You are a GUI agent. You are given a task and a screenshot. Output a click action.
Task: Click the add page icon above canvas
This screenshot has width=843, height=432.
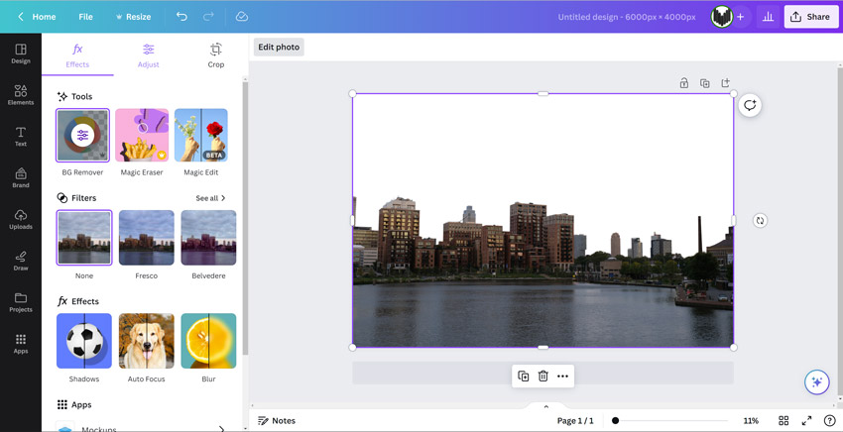click(x=725, y=83)
